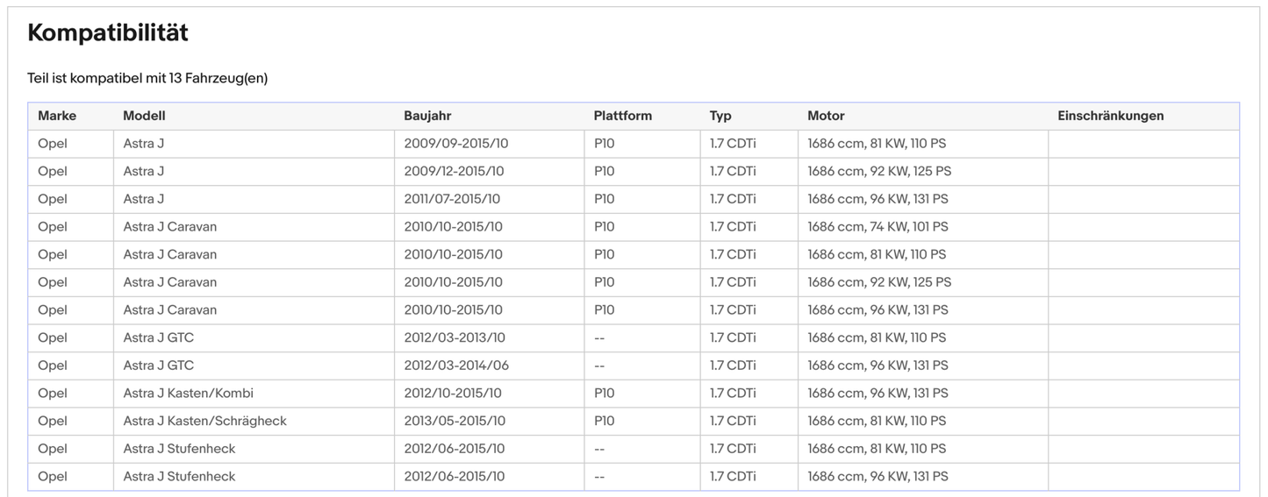Click Opel in the Astra J Kasten/Kombi row
Image resolution: width=1268 pixels, height=497 pixels.
53,393
